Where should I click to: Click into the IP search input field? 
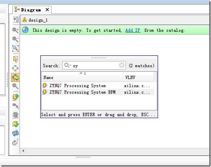point(94,66)
